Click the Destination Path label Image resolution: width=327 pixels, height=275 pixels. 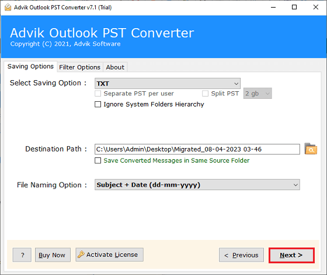56,149
